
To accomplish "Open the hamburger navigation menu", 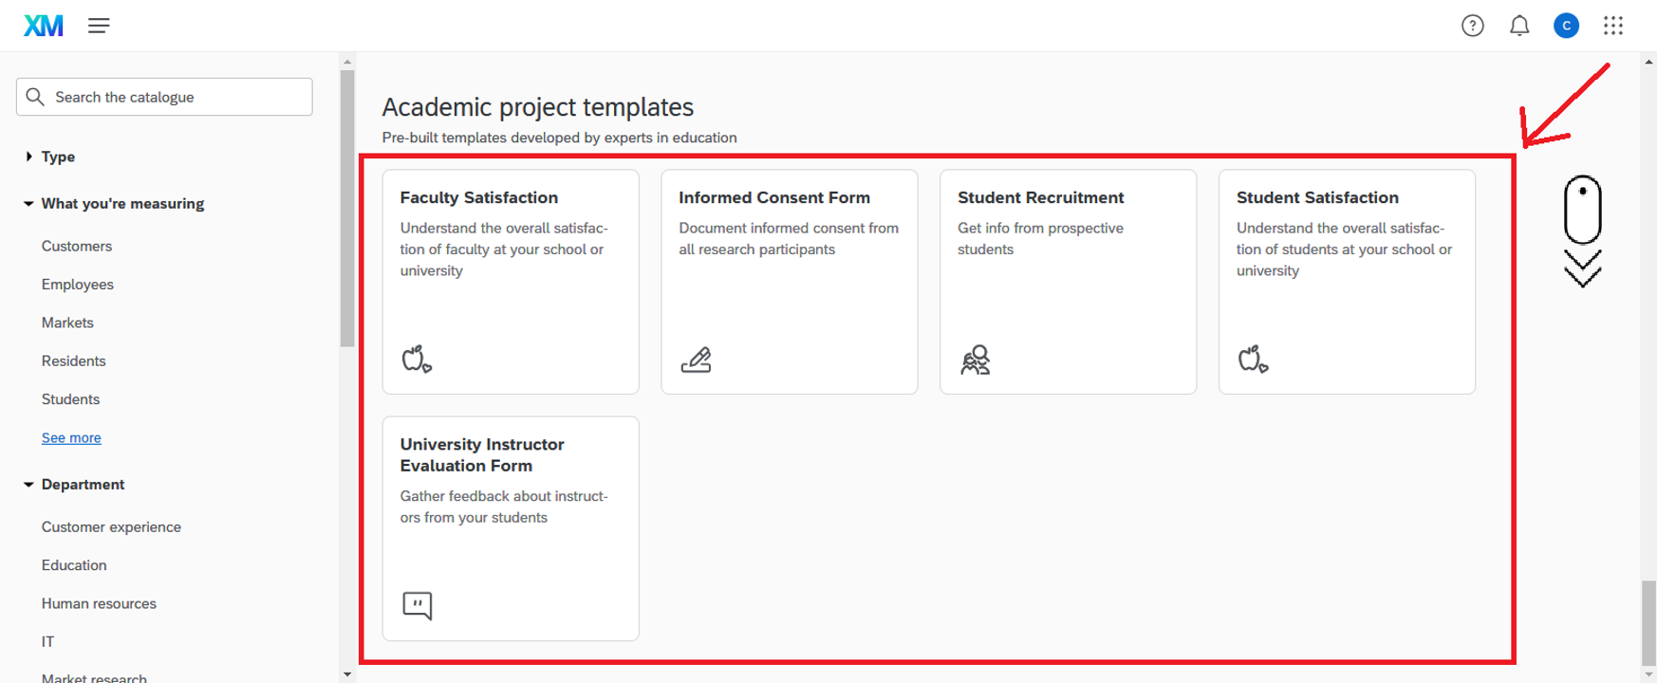I will [x=99, y=26].
